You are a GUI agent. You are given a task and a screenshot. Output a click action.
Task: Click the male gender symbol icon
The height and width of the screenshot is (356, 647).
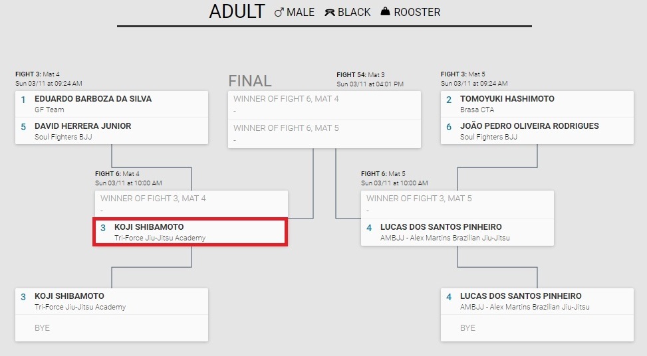[x=279, y=13]
